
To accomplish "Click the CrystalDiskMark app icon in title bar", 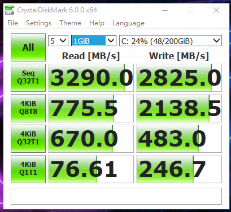I will [10, 10].
